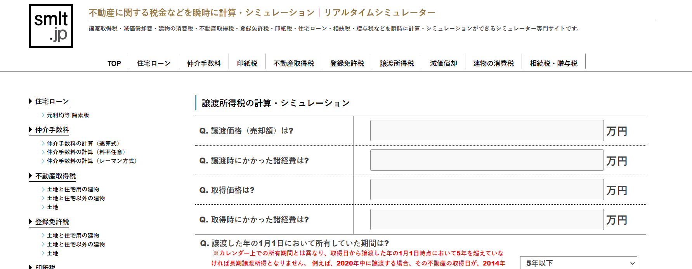Focus the 譲渡価格（売却額） input field
The width and height of the screenshot is (692, 269).
487,131
